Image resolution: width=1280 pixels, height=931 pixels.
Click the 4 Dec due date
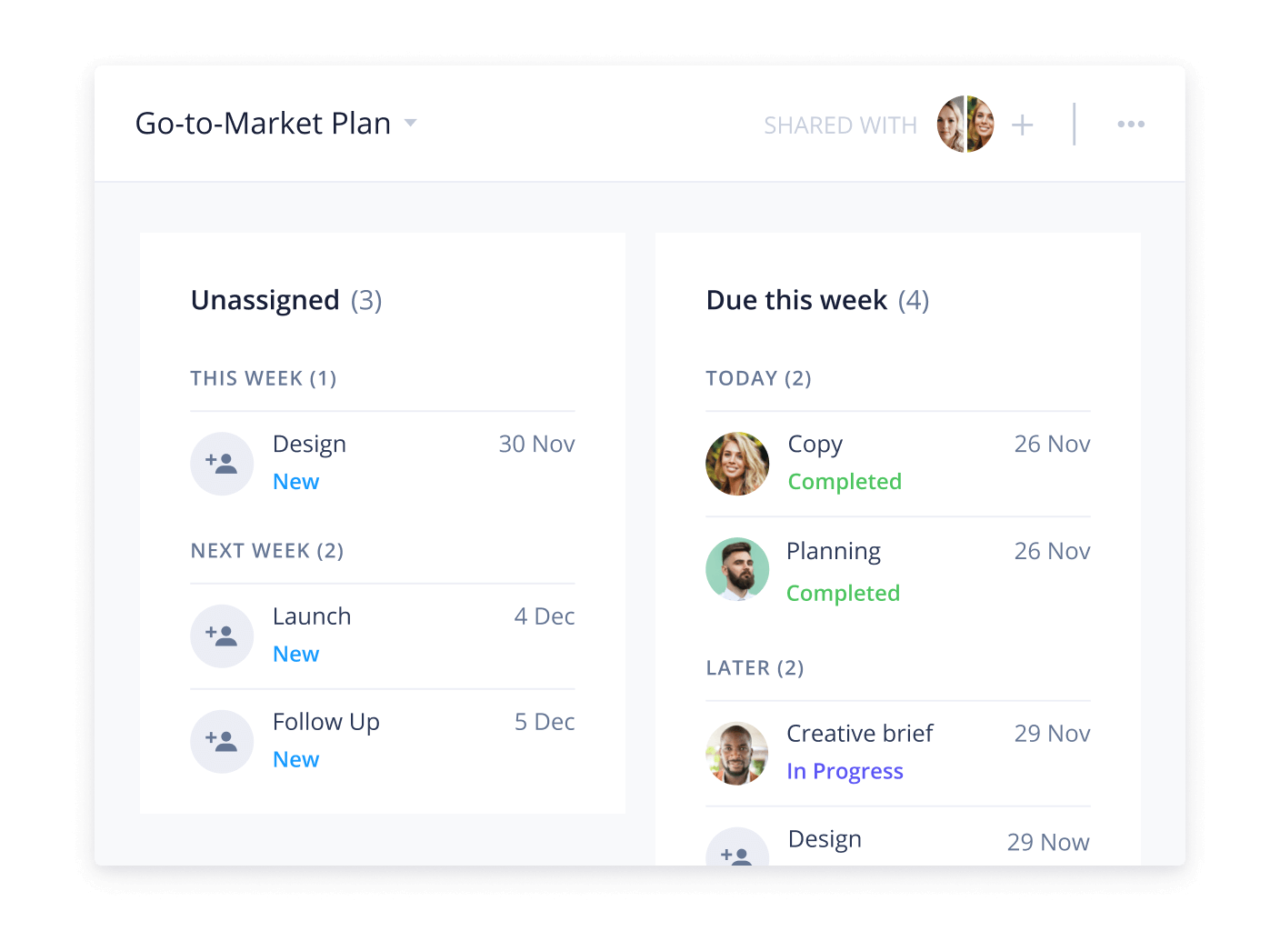[545, 616]
